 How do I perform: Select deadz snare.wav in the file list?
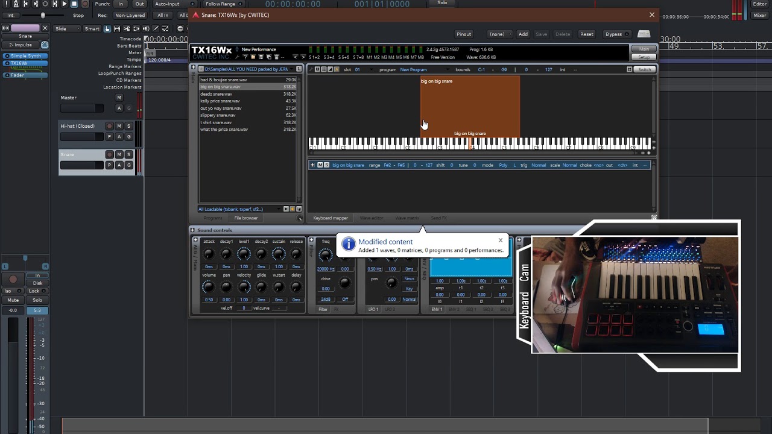pos(248,94)
